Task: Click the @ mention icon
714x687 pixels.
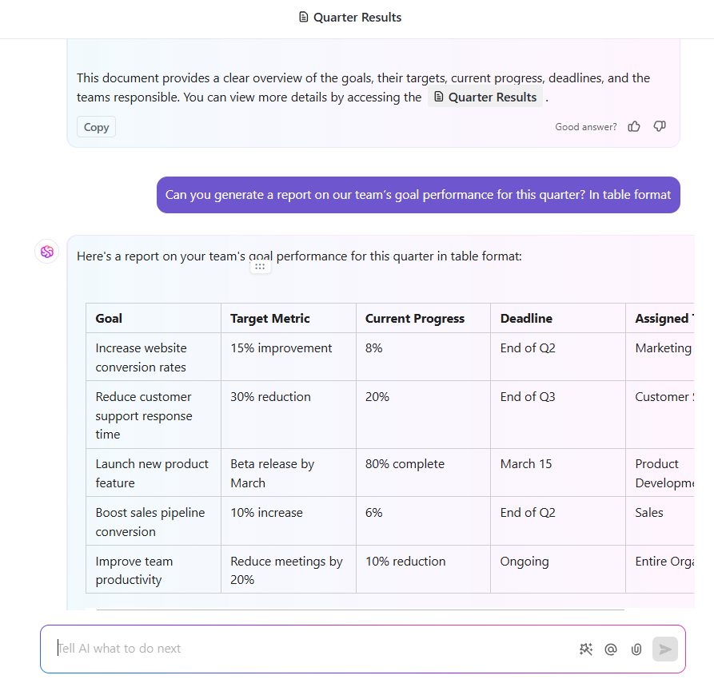Action: pyautogui.click(x=611, y=649)
